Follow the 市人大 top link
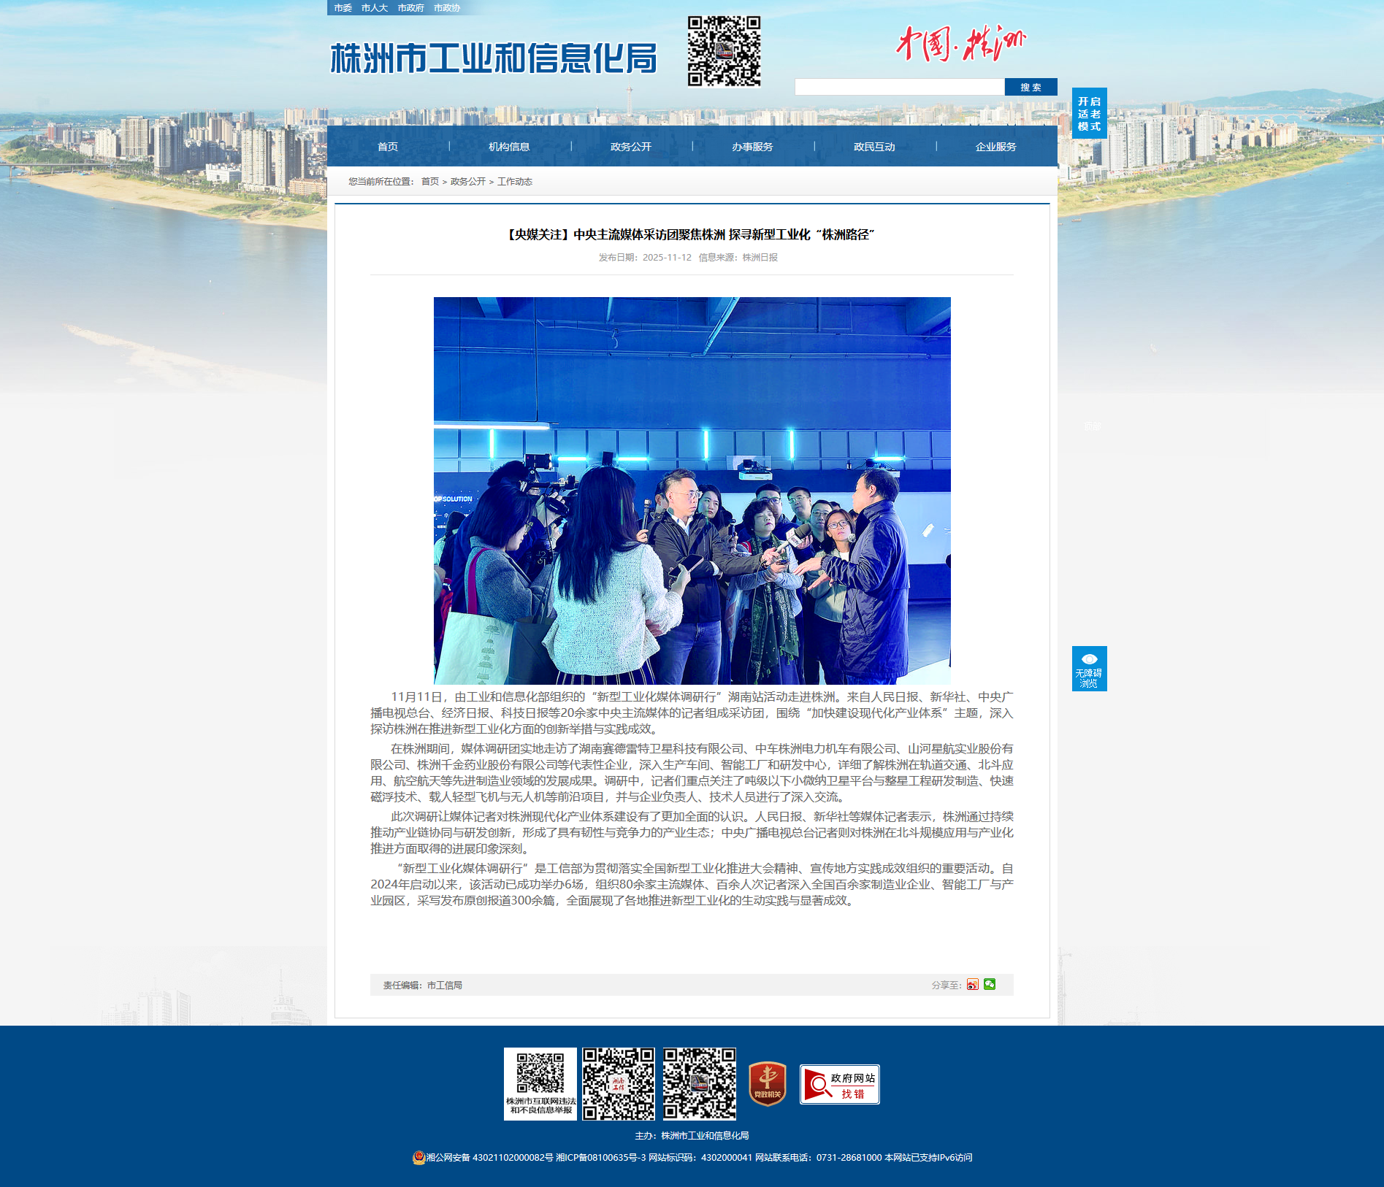This screenshot has height=1187, width=1384. click(374, 8)
